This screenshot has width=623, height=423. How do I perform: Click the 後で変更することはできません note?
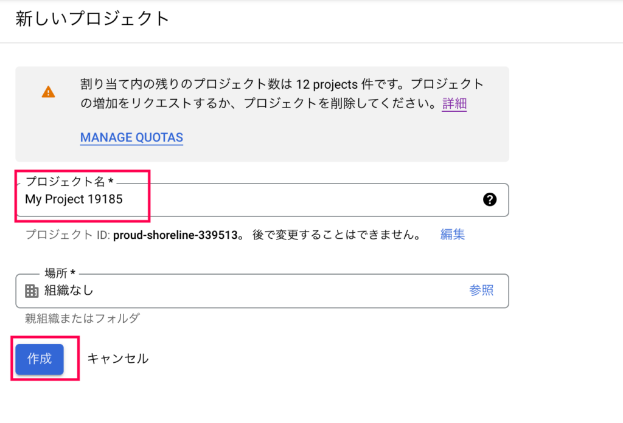[336, 235]
